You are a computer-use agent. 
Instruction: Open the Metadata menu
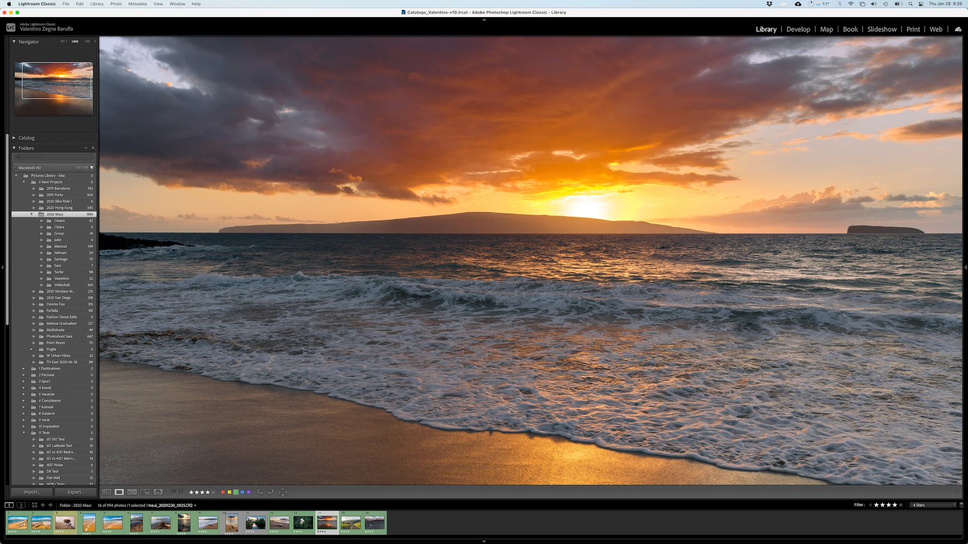(137, 4)
